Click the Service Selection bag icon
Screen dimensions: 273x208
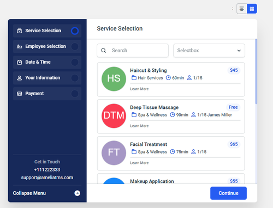[20, 30]
